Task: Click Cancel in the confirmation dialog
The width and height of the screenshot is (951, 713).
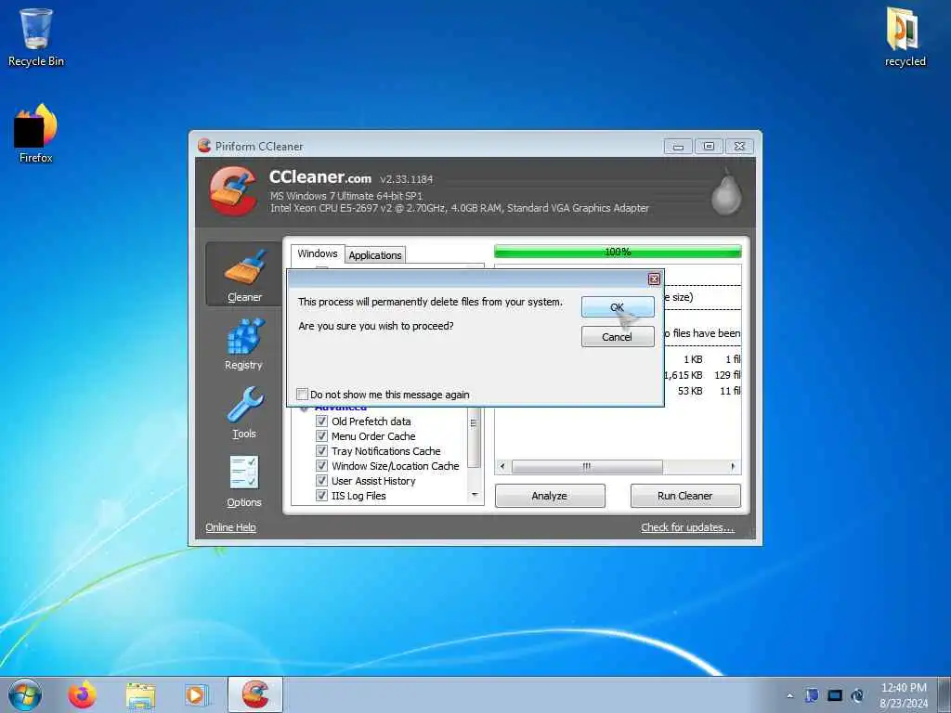Action: [x=618, y=336]
